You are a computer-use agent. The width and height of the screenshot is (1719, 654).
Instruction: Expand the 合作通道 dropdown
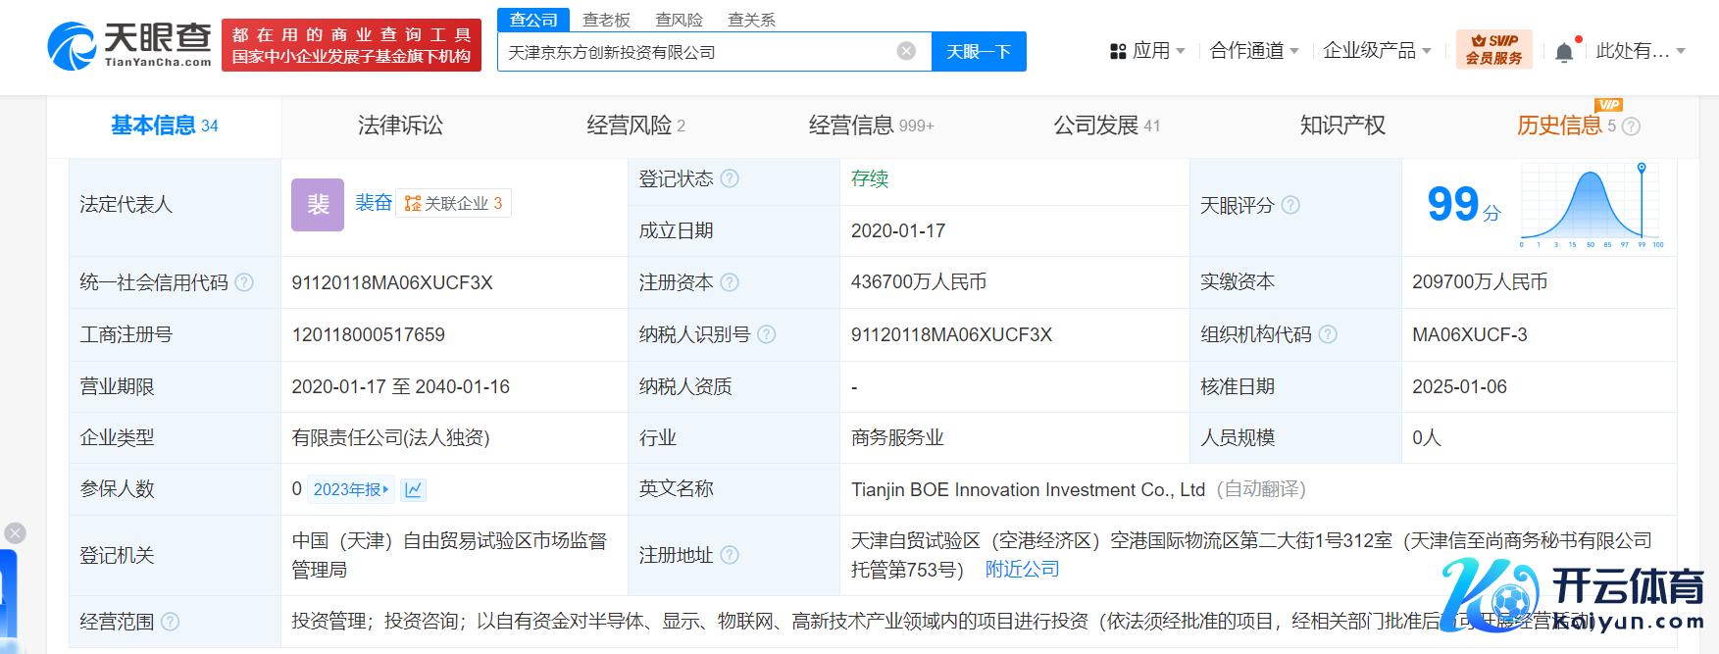click(x=1253, y=51)
